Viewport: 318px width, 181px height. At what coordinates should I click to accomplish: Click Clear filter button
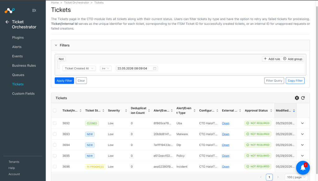tap(81, 81)
